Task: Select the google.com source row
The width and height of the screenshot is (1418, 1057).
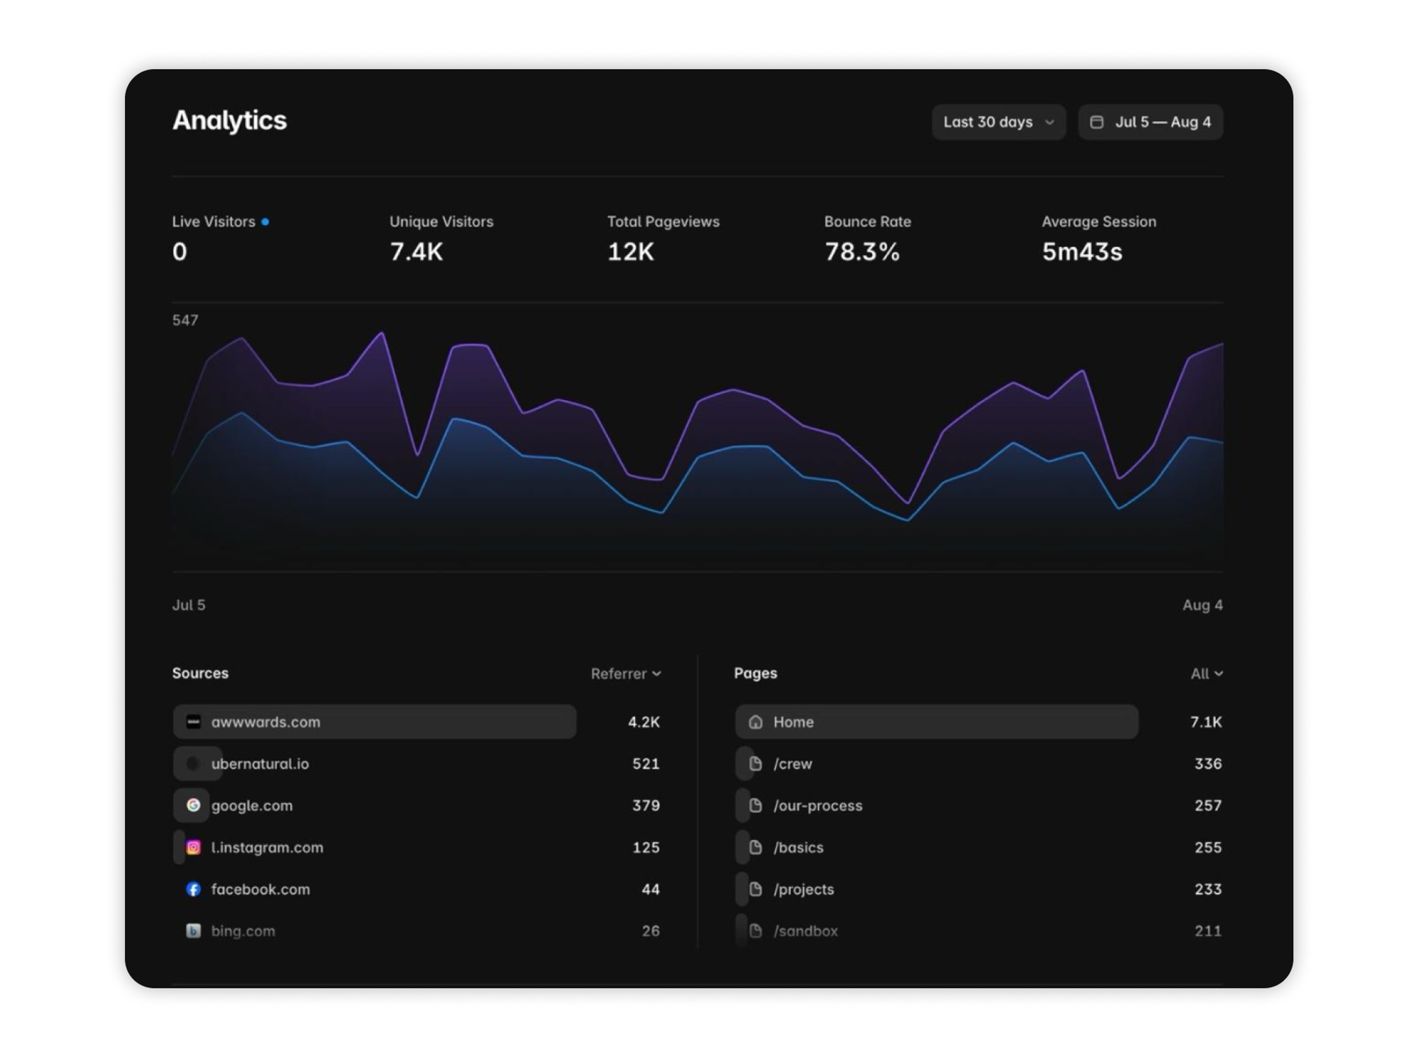Action: click(417, 805)
